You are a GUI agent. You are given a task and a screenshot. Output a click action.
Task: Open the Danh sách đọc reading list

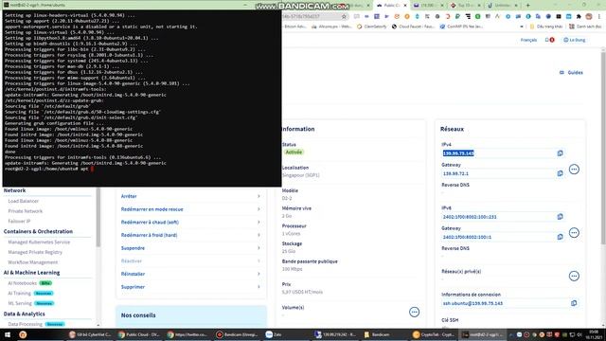point(585,27)
